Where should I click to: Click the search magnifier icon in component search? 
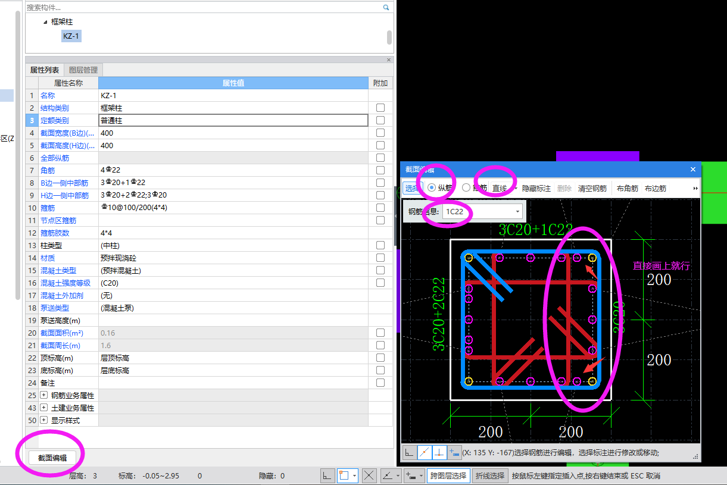[x=386, y=8]
